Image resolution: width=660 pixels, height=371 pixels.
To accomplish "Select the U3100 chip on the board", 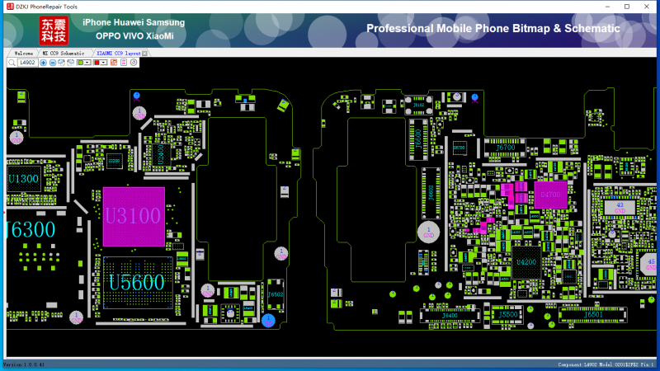I will (x=134, y=216).
